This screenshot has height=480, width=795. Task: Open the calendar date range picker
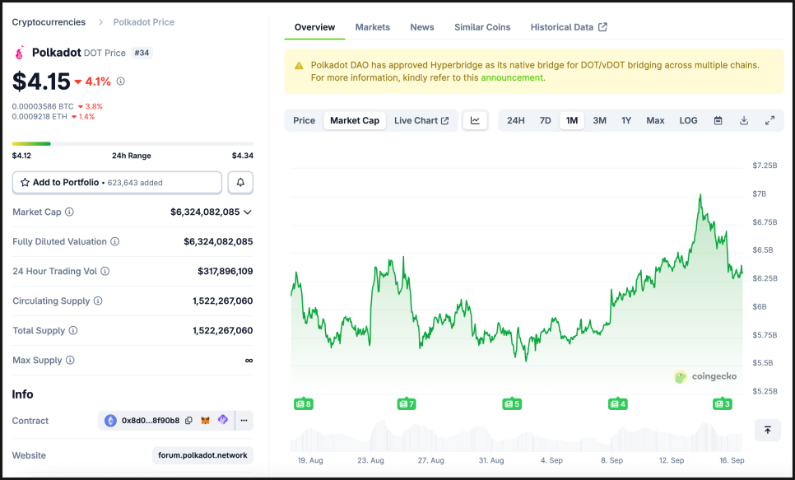(718, 120)
